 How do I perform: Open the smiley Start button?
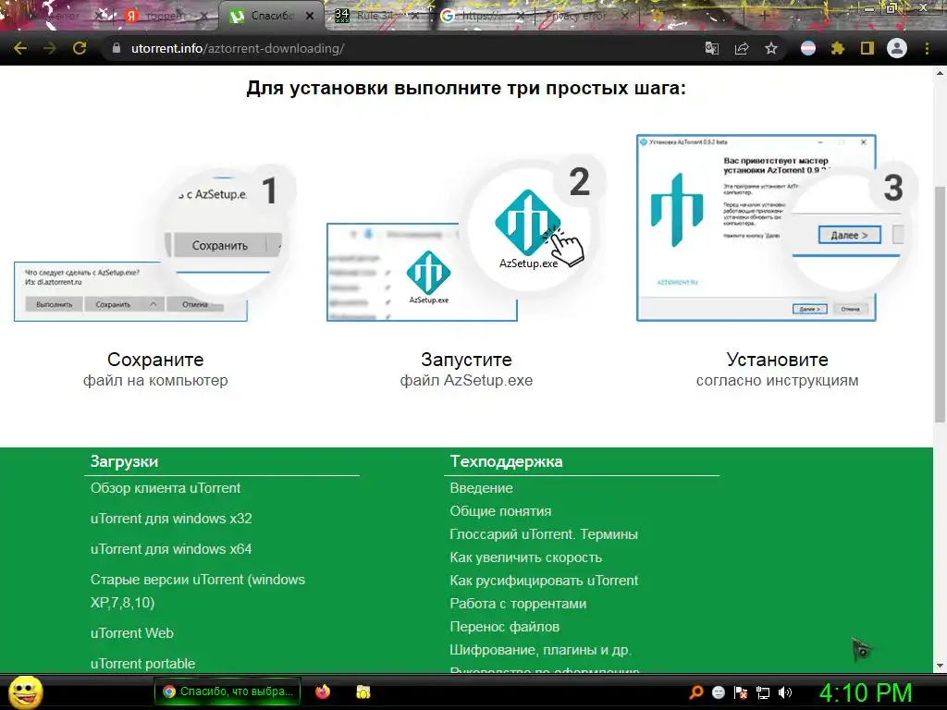tap(26, 692)
